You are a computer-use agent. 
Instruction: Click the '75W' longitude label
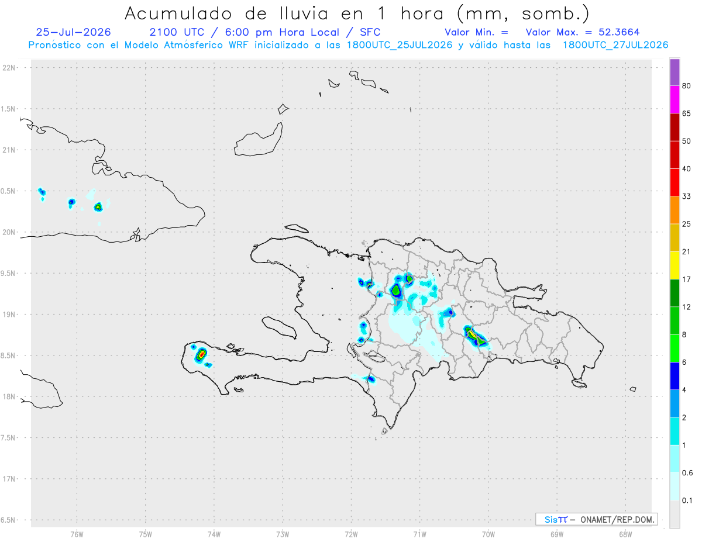[146, 533]
